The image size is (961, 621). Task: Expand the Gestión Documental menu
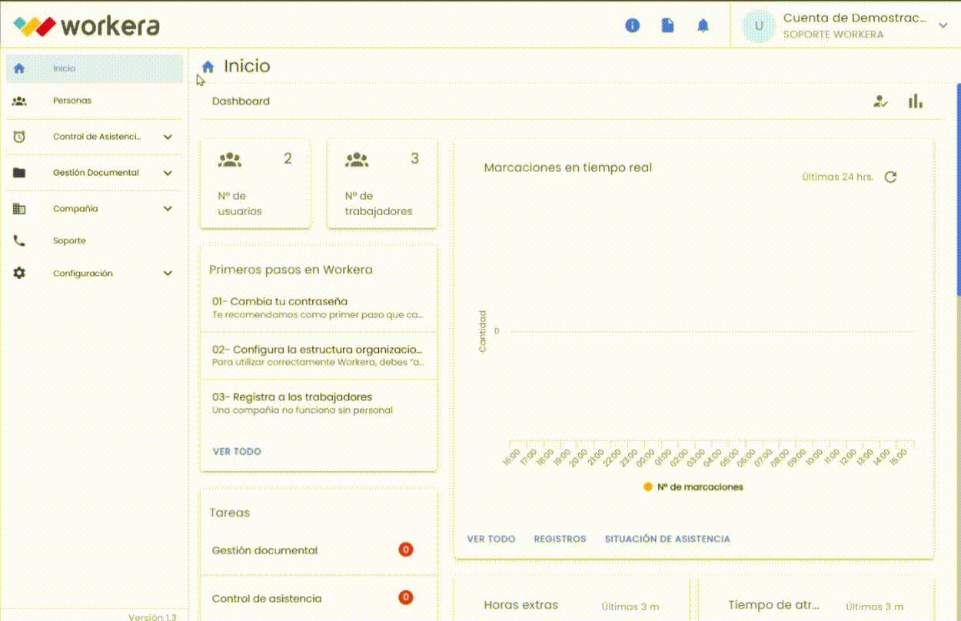(x=168, y=173)
